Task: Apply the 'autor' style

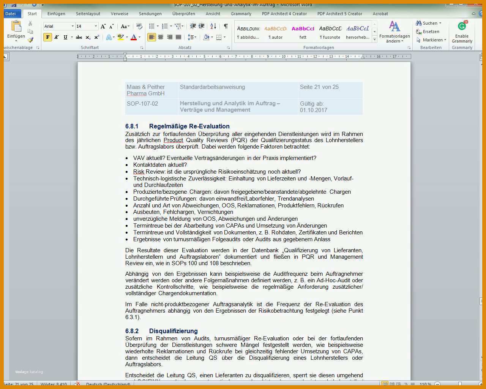Action: coord(275,32)
